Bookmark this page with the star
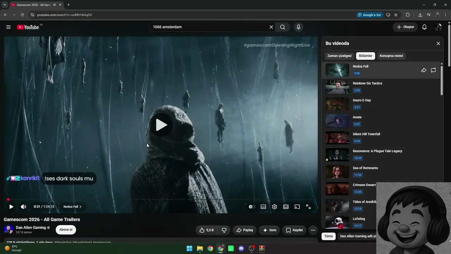 [x=396, y=15]
